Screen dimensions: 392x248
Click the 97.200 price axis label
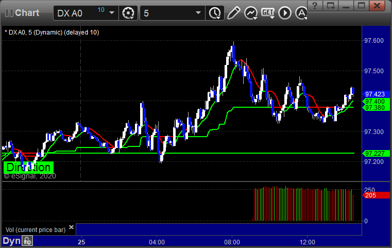pyautogui.click(x=374, y=162)
